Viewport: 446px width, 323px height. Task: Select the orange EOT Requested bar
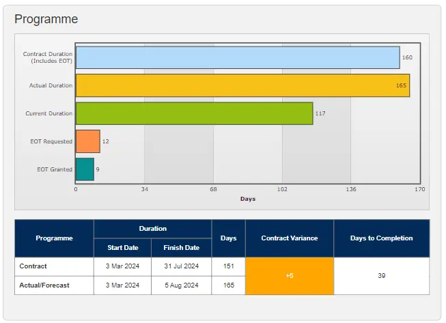coord(87,141)
